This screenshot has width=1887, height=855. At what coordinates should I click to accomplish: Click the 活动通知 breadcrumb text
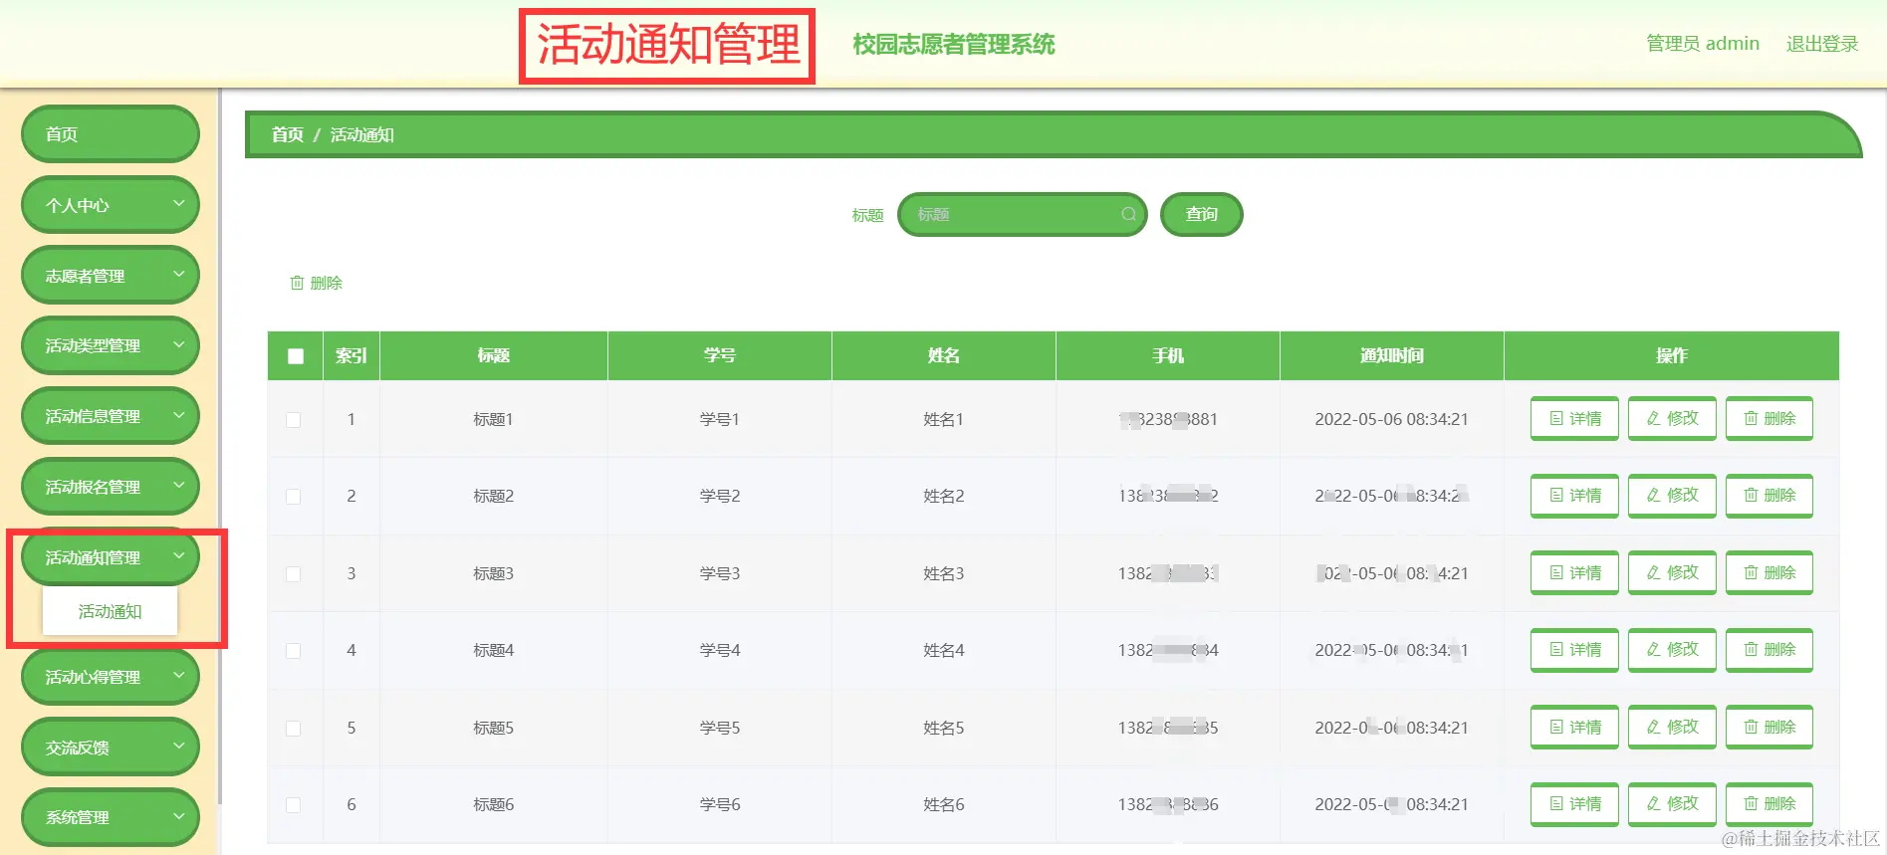[362, 134]
